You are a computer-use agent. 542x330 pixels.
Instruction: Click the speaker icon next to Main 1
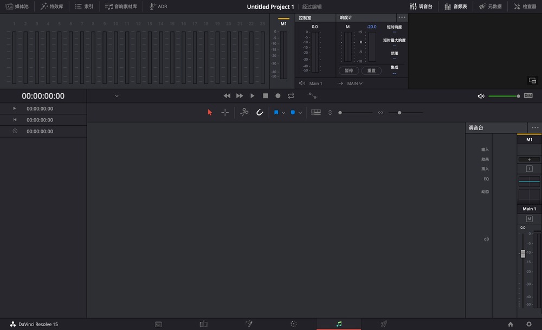(302, 83)
